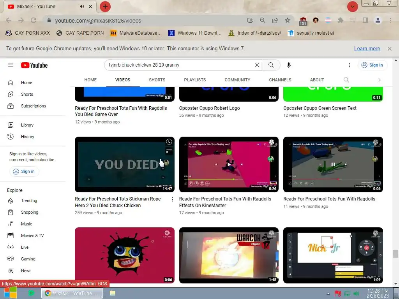399x299 pixels.
Task: Bookmark this page with star icon
Action: click(x=288, y=20)
